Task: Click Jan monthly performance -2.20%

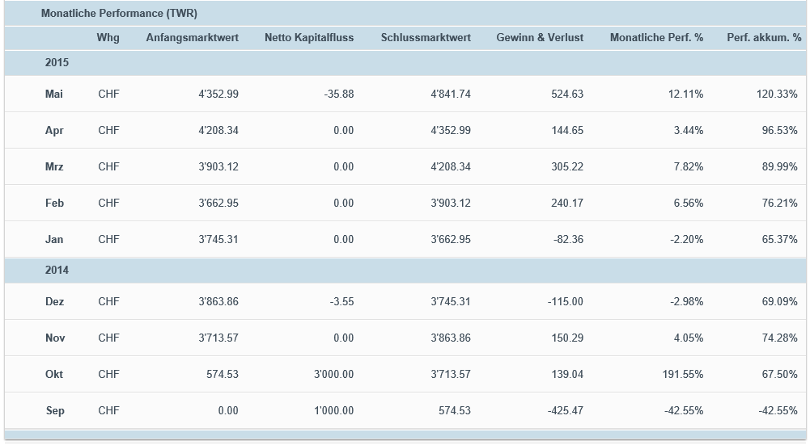Action: tap(686, 239)
